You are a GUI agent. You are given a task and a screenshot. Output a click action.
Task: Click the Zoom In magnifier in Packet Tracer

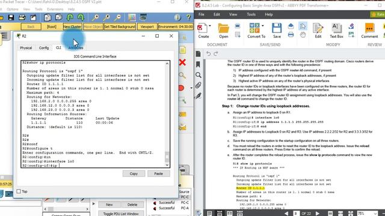(95, 17)
